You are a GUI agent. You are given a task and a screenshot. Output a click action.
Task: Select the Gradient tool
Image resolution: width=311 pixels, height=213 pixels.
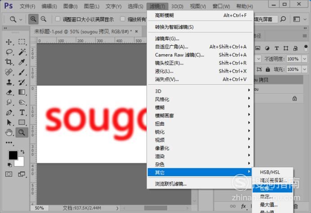(x=22, y=92)
